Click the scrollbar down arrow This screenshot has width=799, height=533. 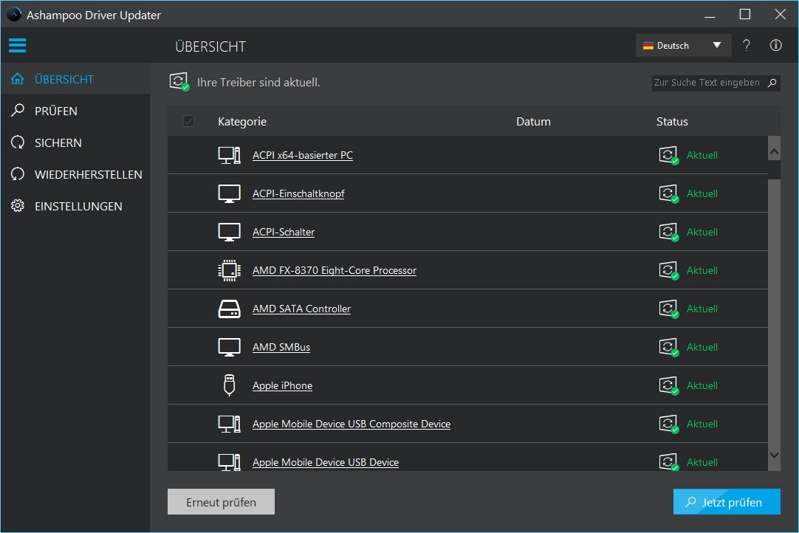[x=774, y=455]
